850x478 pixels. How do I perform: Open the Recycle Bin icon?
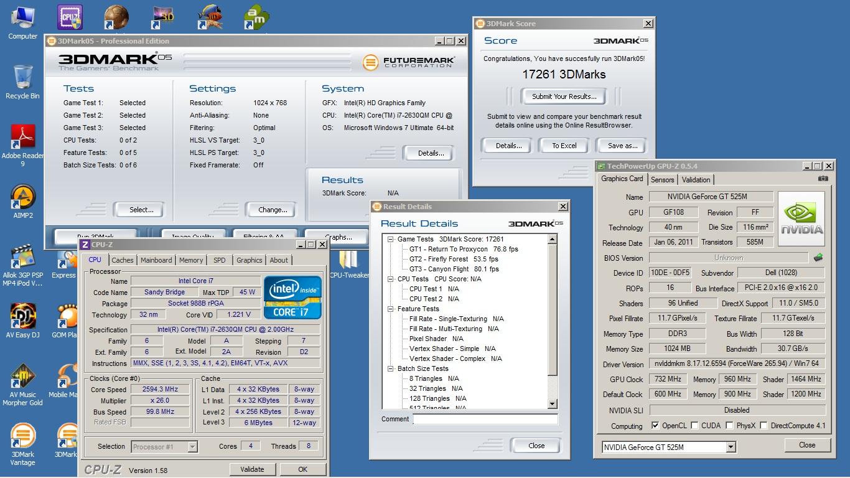pyautogui.click(x=22, y=82)
